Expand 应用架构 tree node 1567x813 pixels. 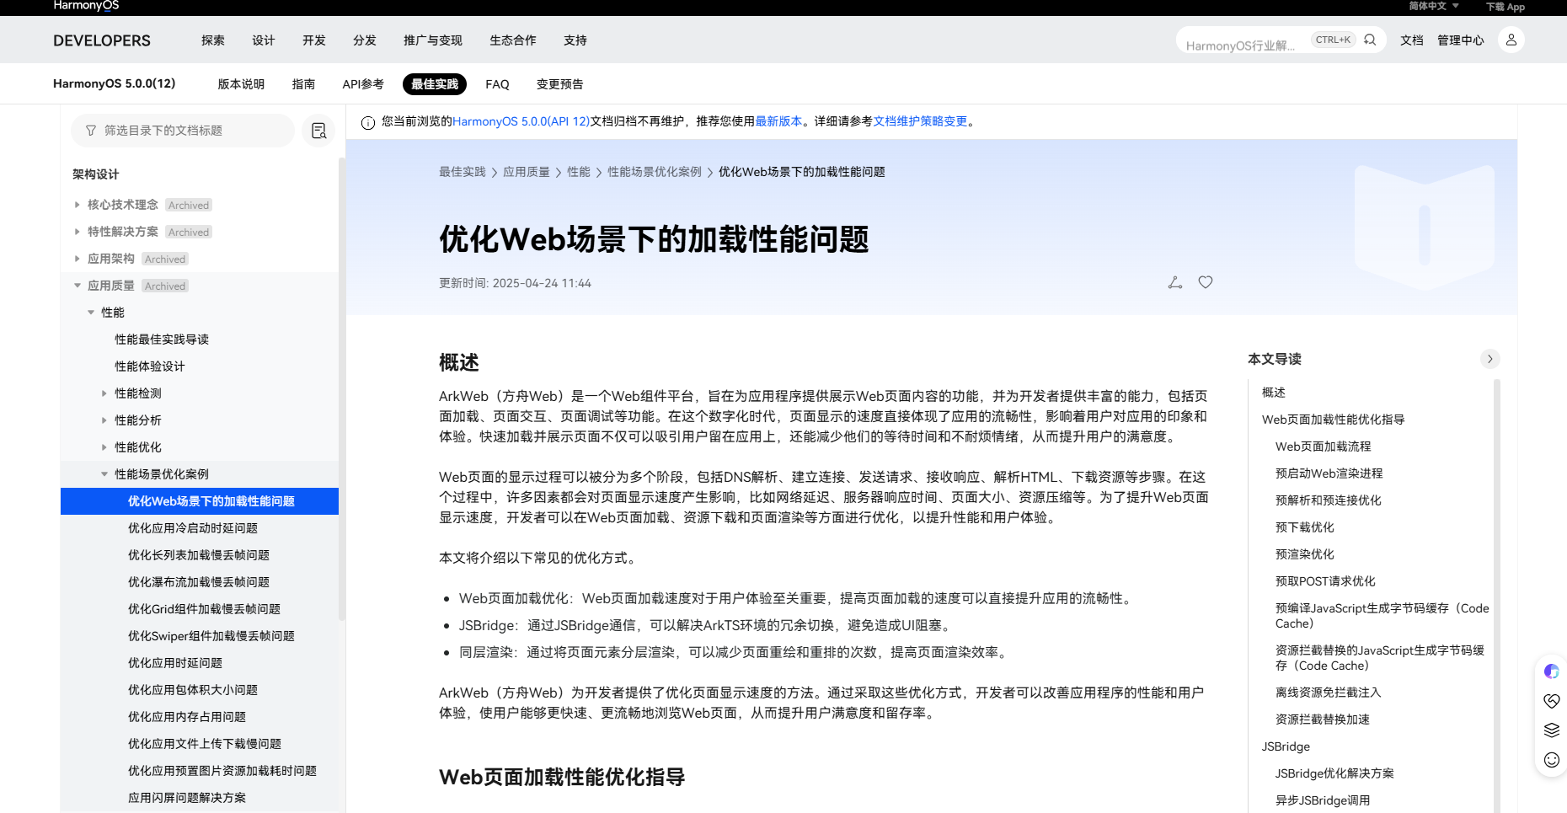[x=77, y=259]
